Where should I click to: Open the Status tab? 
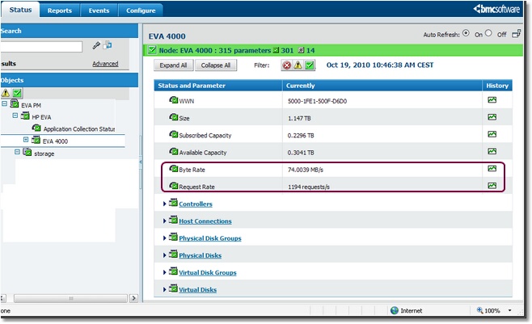(20, 10)
